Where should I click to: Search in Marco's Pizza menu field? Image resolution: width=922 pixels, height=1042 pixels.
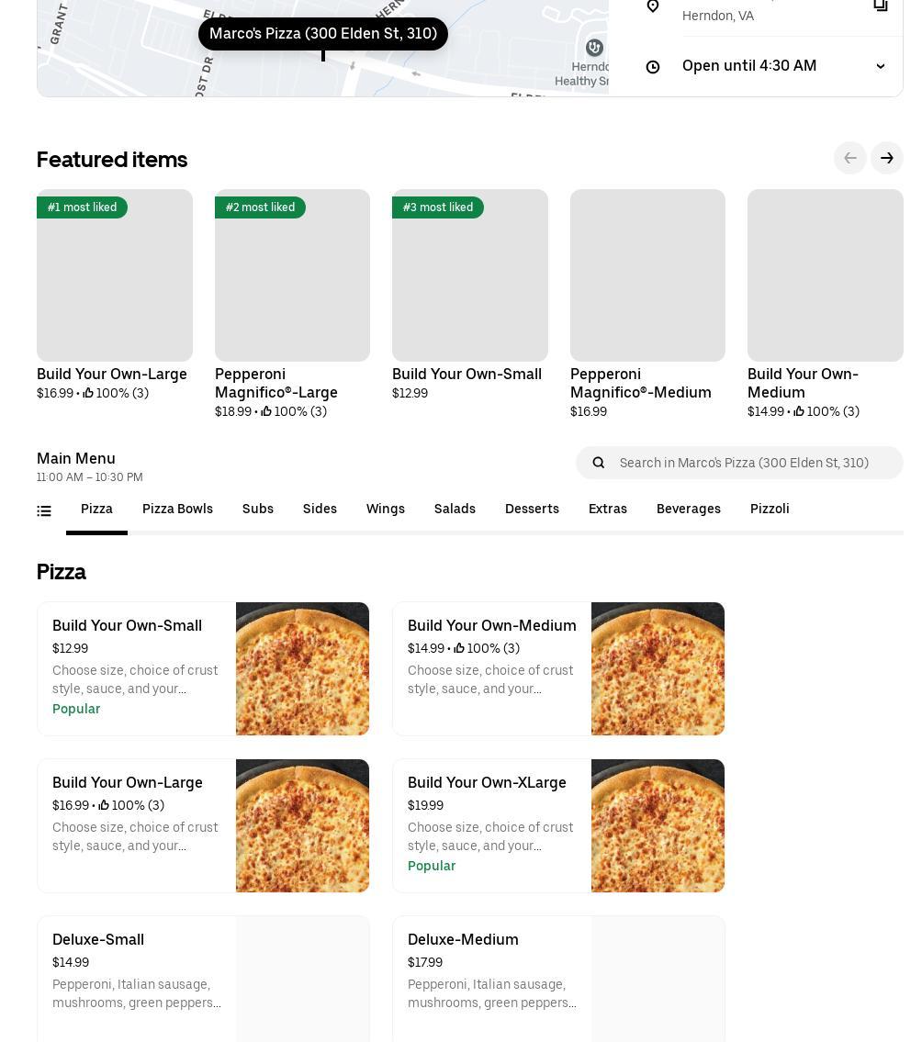point(753,463)
